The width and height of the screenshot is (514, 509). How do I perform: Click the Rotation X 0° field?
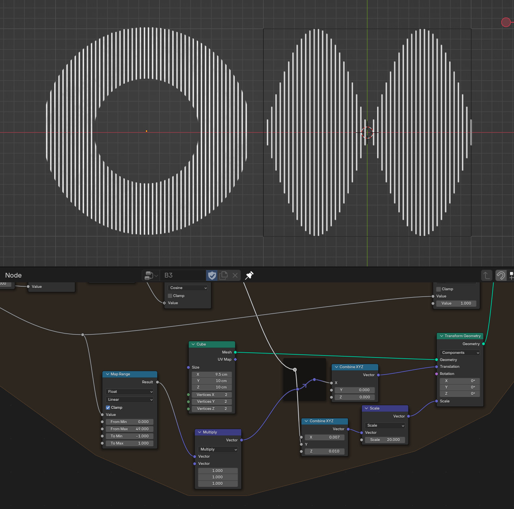[460, 381]
